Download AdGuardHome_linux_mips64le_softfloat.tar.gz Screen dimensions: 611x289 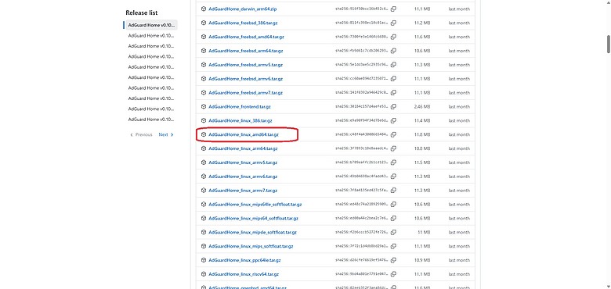(255, 205)
